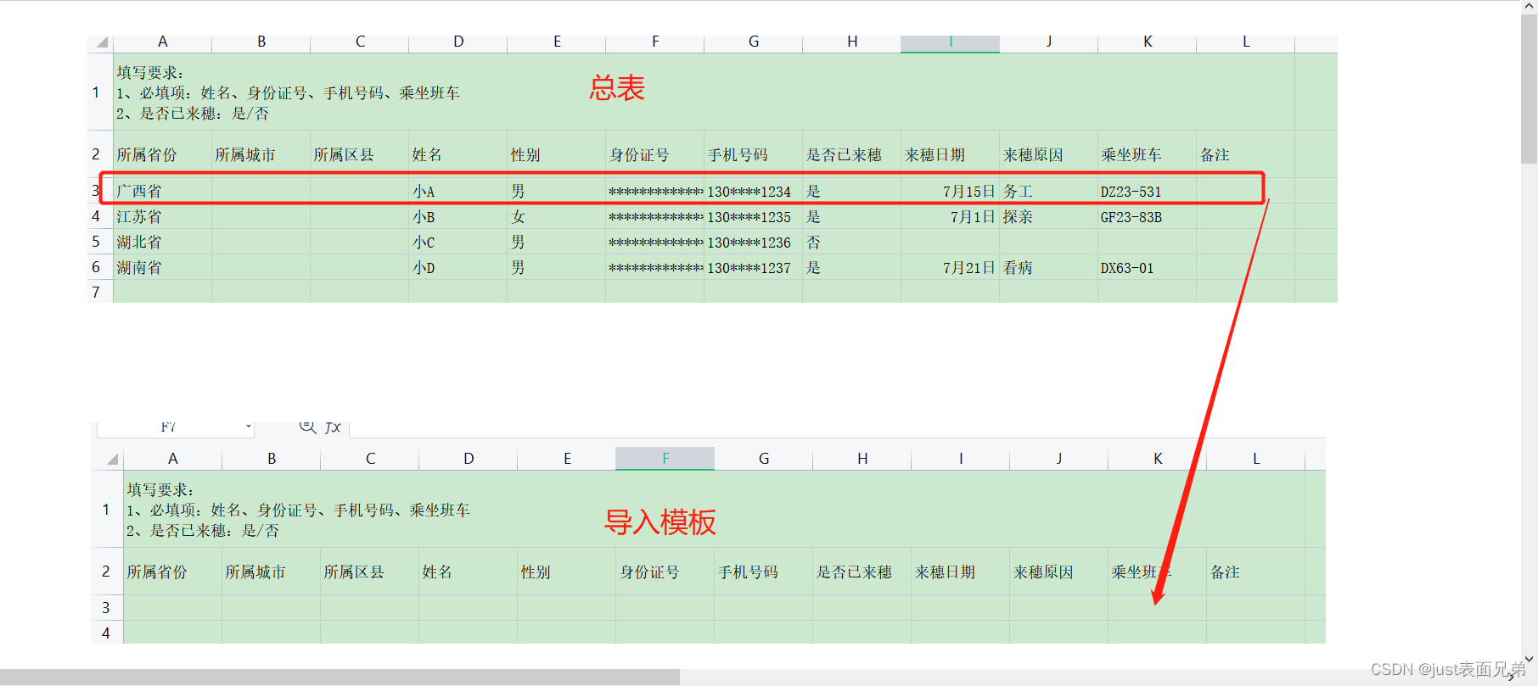The image size is (1538, 686).
Task: Select column L header in the lower sheet
Action: pos(1256,459)
